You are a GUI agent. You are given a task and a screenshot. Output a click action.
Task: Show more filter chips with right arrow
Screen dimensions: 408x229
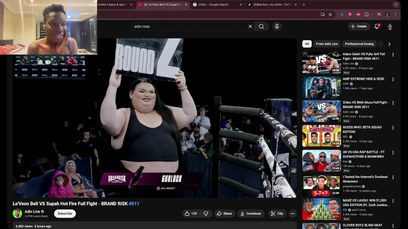pyautogui.click(x=389, y=44)
